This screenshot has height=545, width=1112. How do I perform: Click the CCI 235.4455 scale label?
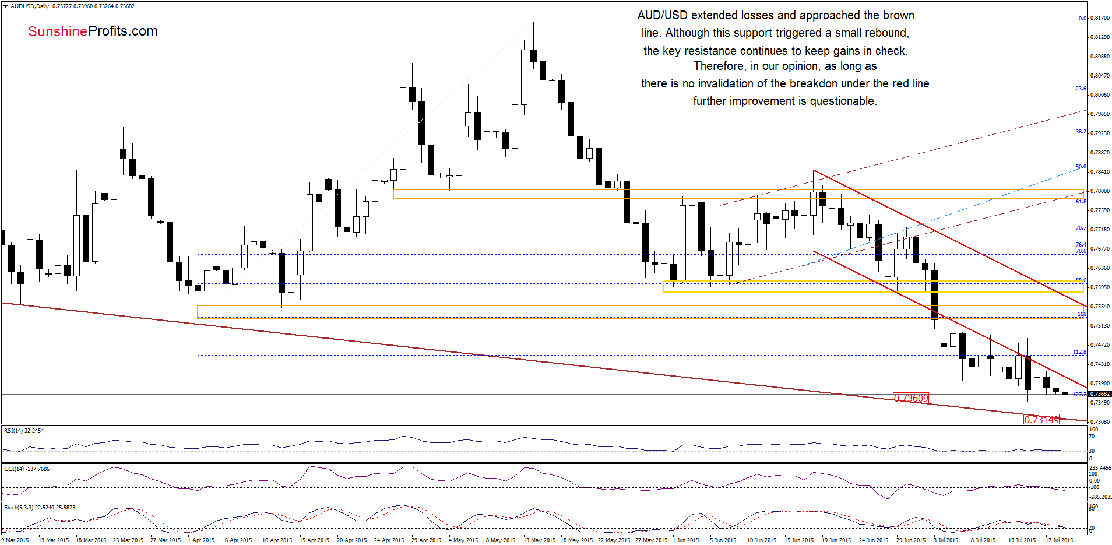pyautogui.click(x=1100, y=468)
